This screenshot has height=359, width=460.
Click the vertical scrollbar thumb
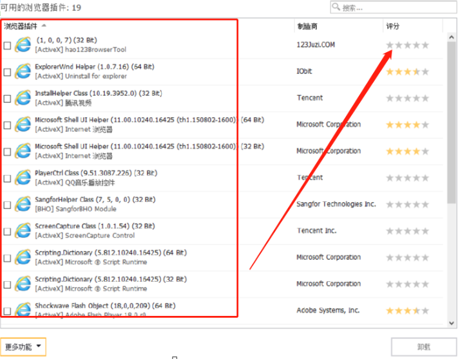point(452,122)
